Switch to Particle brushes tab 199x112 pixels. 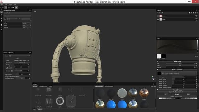coord(43,86)
